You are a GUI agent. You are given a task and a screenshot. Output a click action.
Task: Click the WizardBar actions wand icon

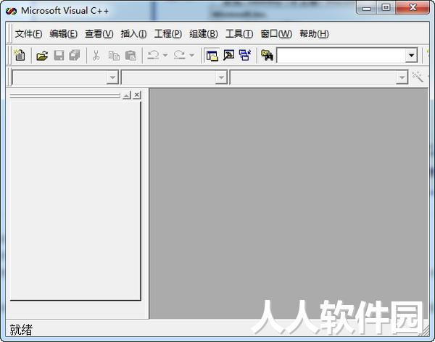(418, 77)
